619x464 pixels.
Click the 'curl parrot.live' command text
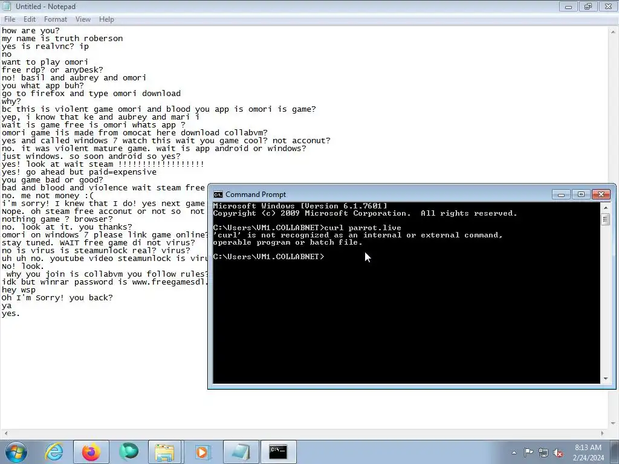(363, 228)
